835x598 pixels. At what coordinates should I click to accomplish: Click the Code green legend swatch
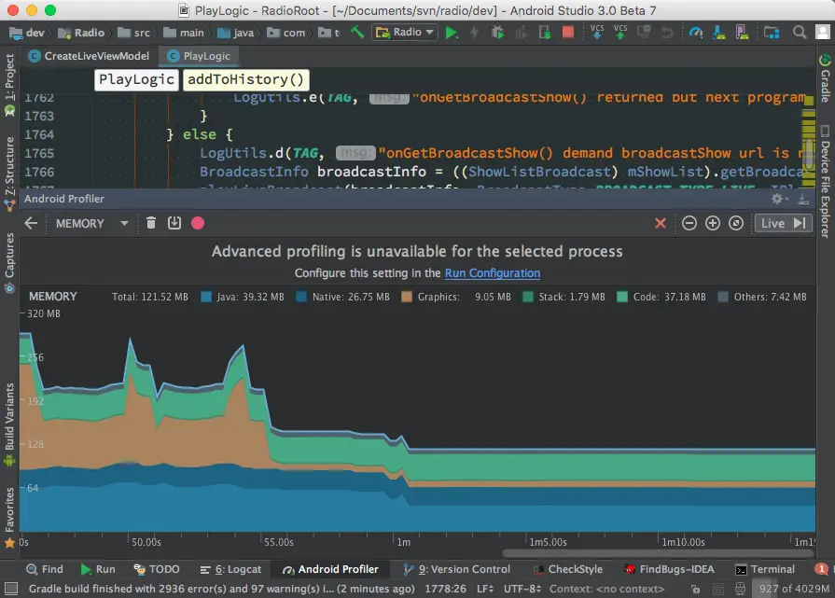click(x=622, y=297)
